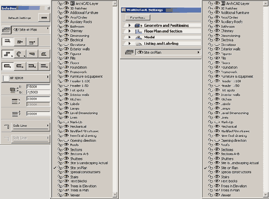Hide the Sections layer in left layer menu

coord(66,149)
